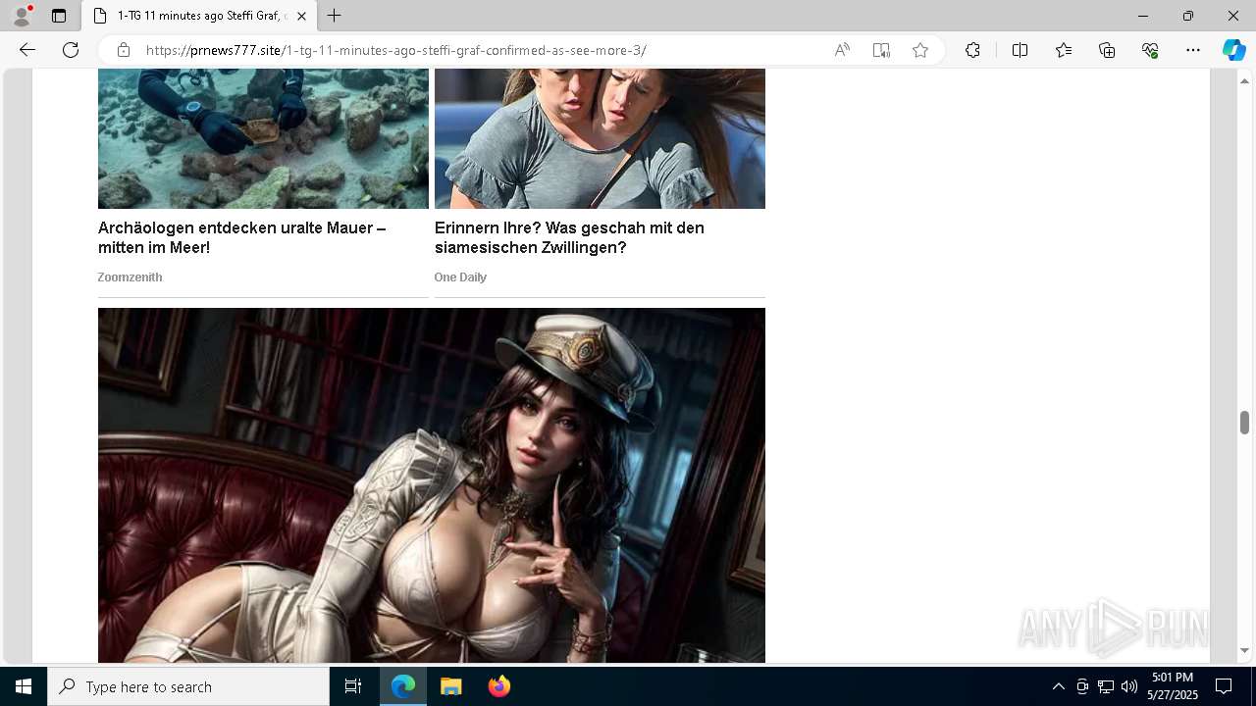The width and height of the screenshot is (1256, 706).
Task: Open the underwater archaeology ad image
Action: [263, 138]
